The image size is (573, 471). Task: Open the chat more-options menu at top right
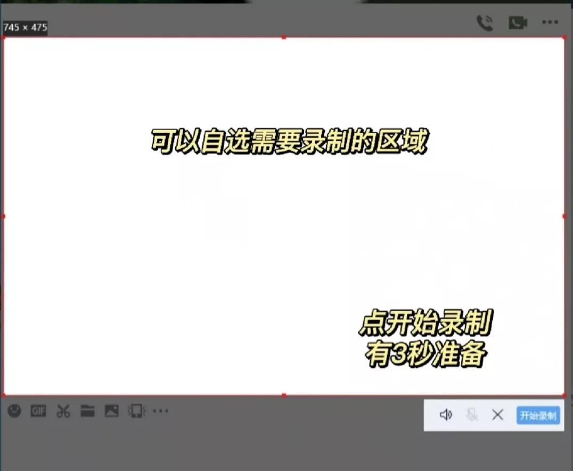pos(550,22)
